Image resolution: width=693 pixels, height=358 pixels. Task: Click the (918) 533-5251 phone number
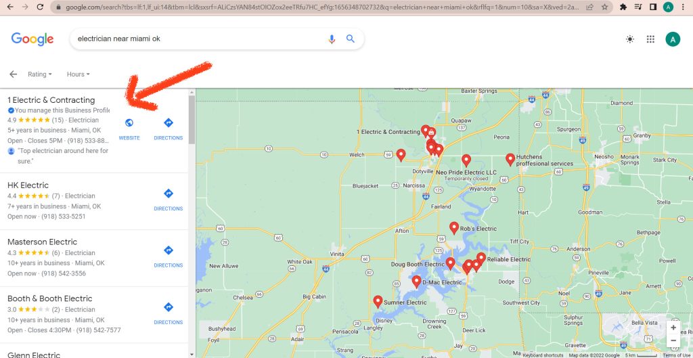tap(64, 217)
